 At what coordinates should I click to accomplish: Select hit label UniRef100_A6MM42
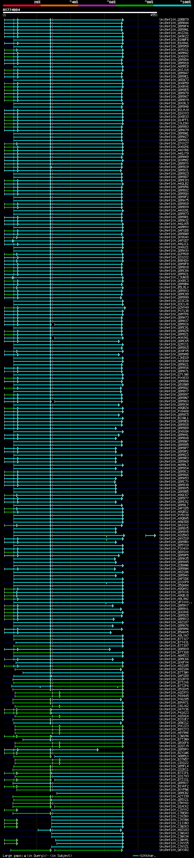coord(174,53)
